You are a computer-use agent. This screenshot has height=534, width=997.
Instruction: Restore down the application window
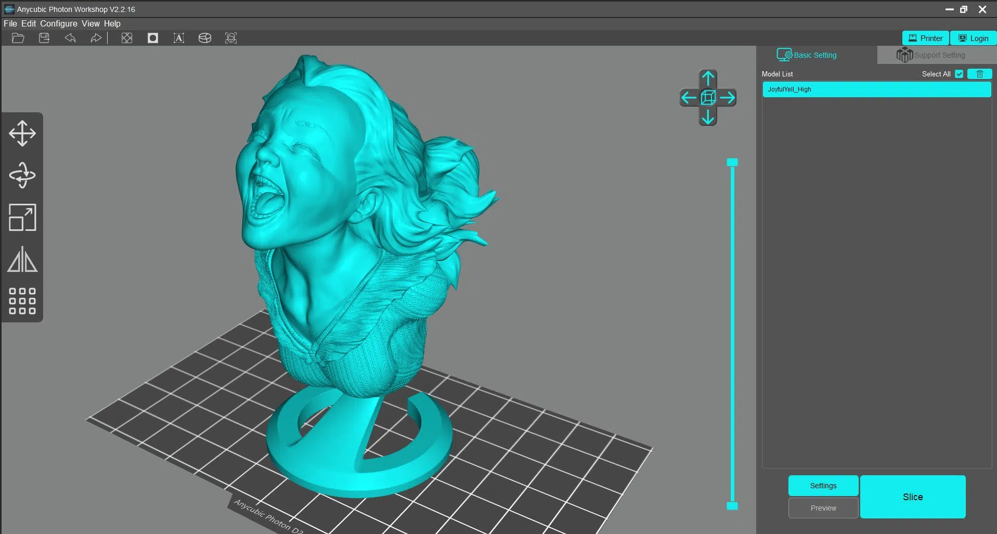coord(964,9)
